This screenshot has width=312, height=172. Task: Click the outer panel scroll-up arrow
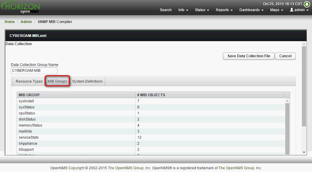tap(304, 44)
